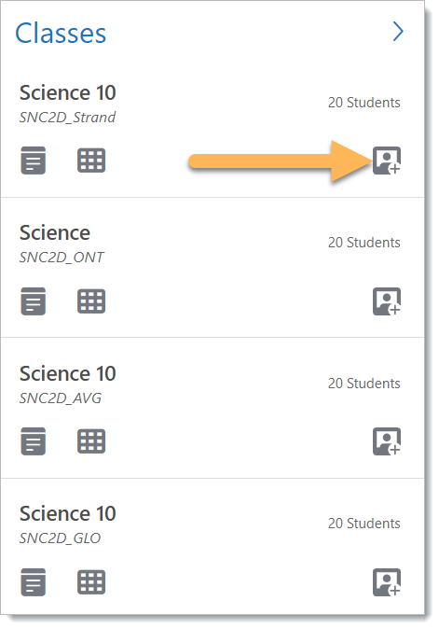439x629 pixels.
Task: Open the gradebook grid icon for SNC2D_Strand
Action: [x=91, y=161]
